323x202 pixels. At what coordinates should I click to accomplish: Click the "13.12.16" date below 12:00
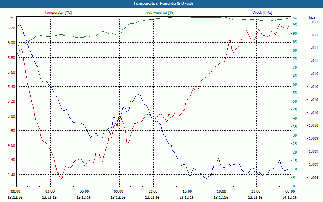click(152, 198)
